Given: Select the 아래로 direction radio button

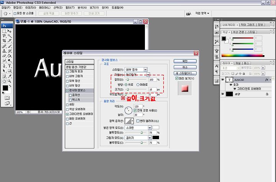Looking at the screenshot, I should click(138, 84).
